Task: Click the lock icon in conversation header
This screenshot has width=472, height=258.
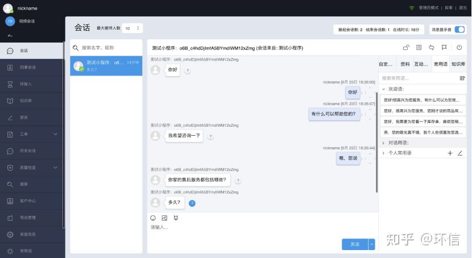Action: [x=405, y=48]
